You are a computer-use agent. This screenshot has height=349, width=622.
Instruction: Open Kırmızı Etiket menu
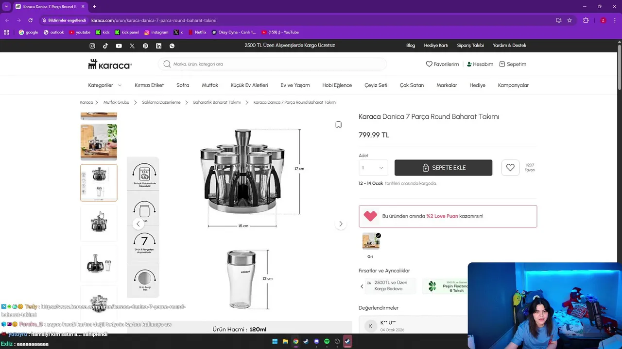149,85
